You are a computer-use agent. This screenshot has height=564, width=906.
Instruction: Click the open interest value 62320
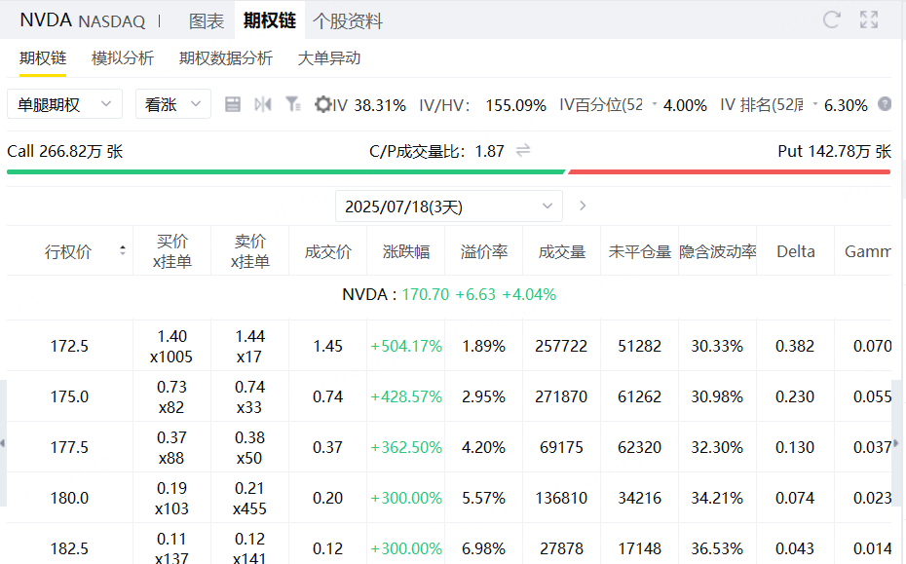point(640,447)
